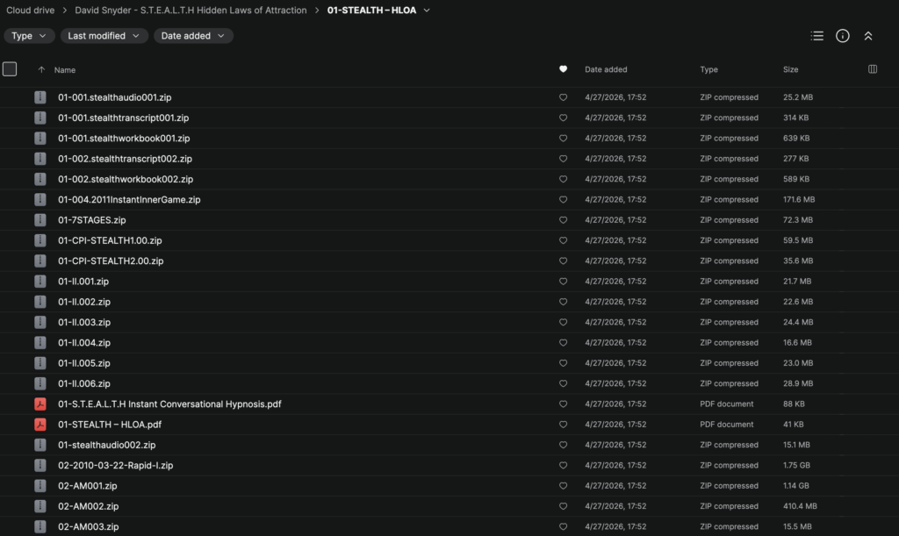Click the 171.6 MB size value
The height and width of the screenshot is (536, 899).
click(x=799, y=199)
